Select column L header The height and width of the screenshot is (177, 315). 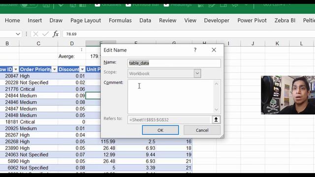(x=301, y=44)
